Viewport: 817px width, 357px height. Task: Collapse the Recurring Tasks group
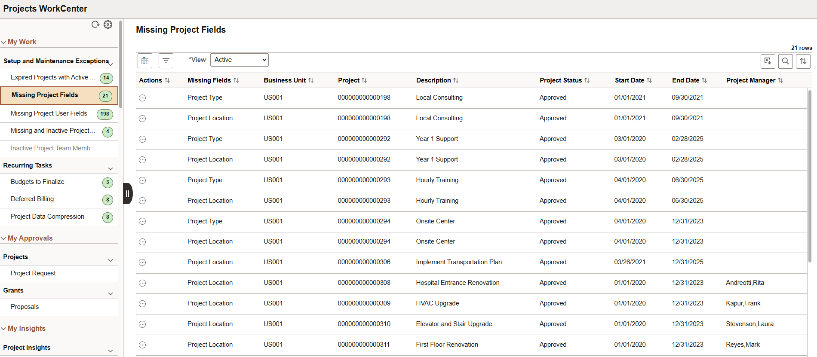coord(111,169)
